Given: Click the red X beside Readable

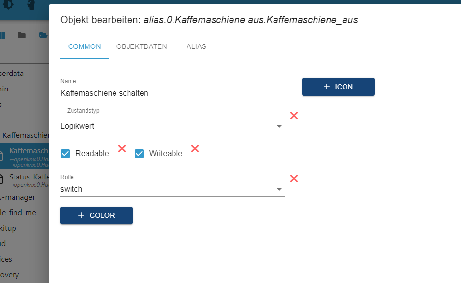Looking at the screenshot, I should 122,149.
